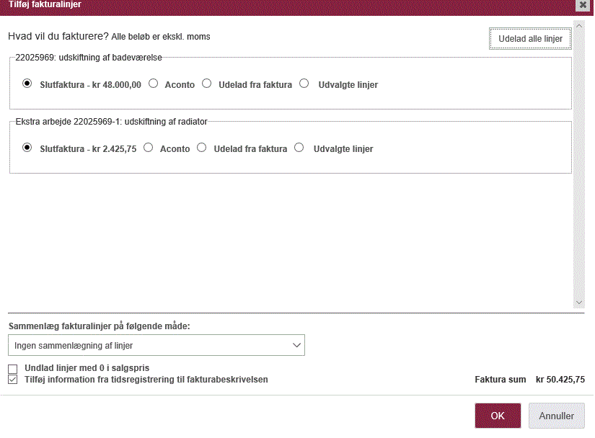Screen dimensions: 595x438
Task: Choose Udvalgte linjer for badeværelse
Action: [304, 84]
